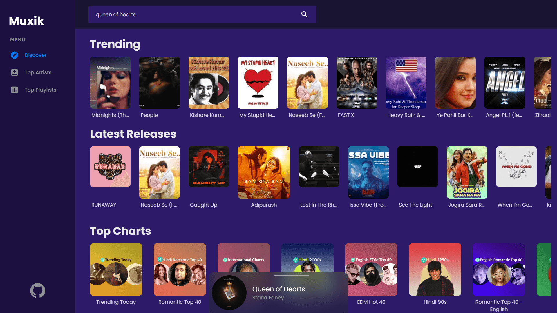The width and height of the screenshot is (557, 313).
Task: Click the 'Queen of Hearts' song title in player
Action: tap(278, 289)
